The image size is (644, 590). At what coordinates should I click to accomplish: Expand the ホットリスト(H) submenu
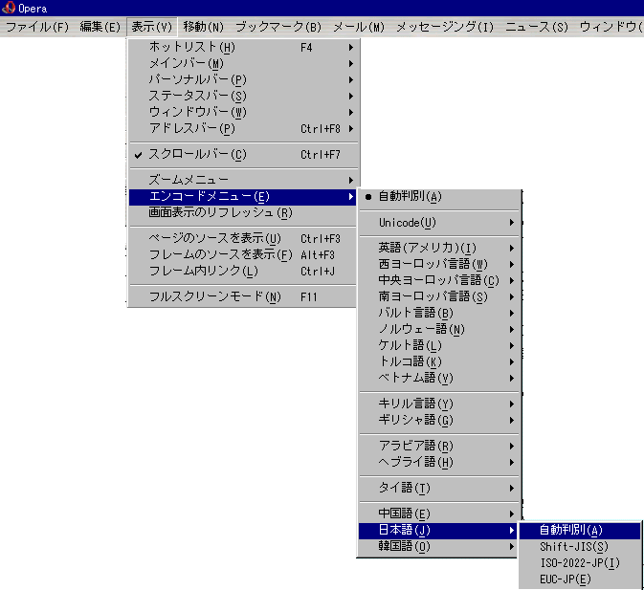(x=242, y=47)
